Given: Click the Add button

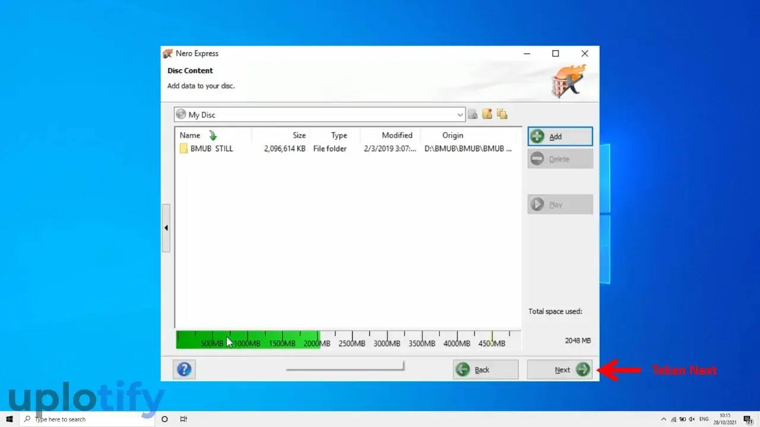Looking at the screenshot, I should 560,136.
